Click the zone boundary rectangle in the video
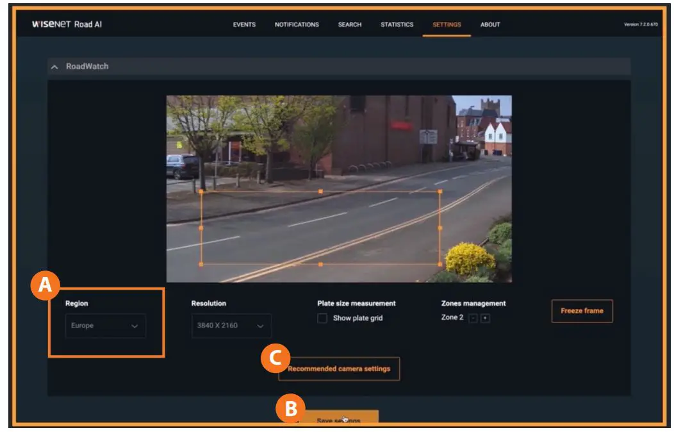The height and width of the screenshot is (432, 674). pos(320,228)
